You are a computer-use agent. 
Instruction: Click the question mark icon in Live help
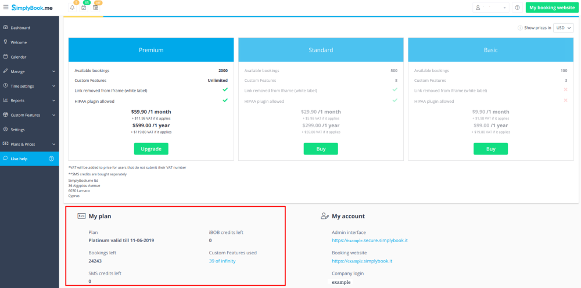click(x=51, y=159)
